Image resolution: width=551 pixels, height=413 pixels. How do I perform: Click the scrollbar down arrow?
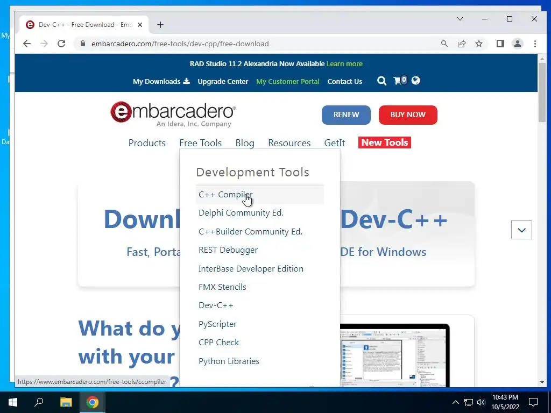tap(542, 382)
